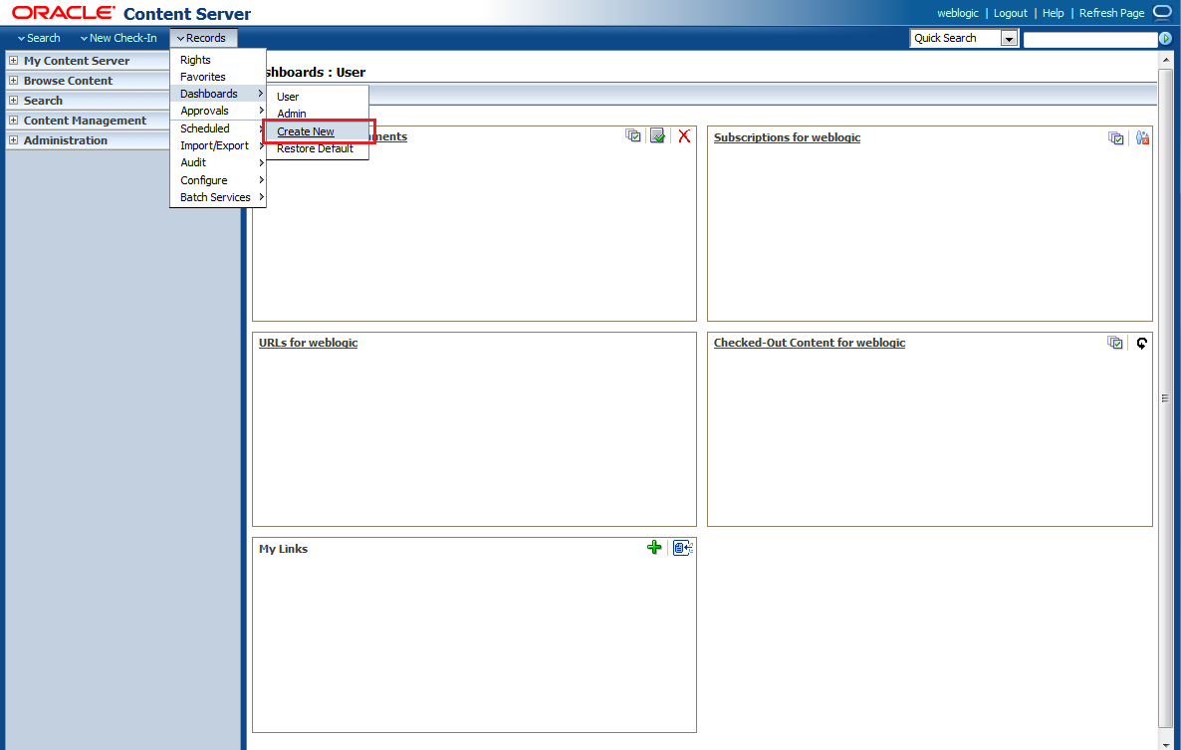The image size is (1181, 750).
Task: Open the edit list icon on Checked-Out Documents
Action: (657, 135)
